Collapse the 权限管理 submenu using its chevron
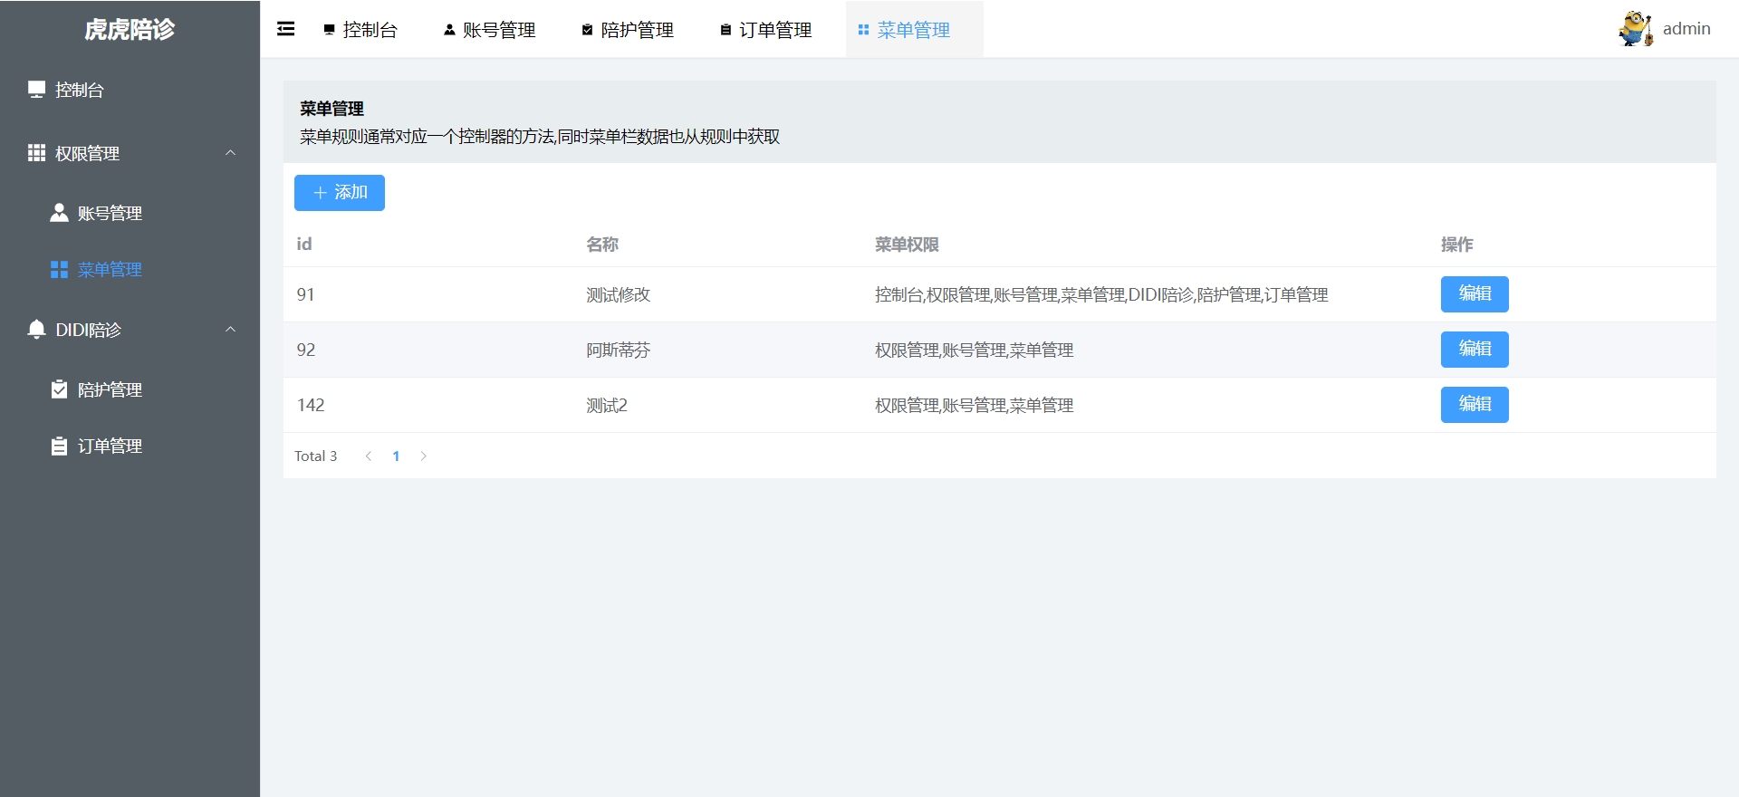Screen dimensions: 1739x797 tap(230, 153)
